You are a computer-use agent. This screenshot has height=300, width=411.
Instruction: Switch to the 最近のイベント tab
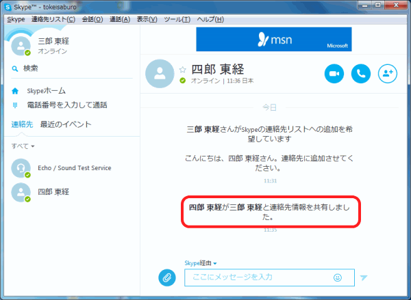tap(66, 124)
